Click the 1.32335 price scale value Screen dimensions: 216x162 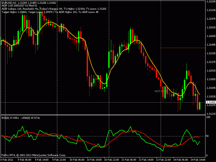coord(211,54)
